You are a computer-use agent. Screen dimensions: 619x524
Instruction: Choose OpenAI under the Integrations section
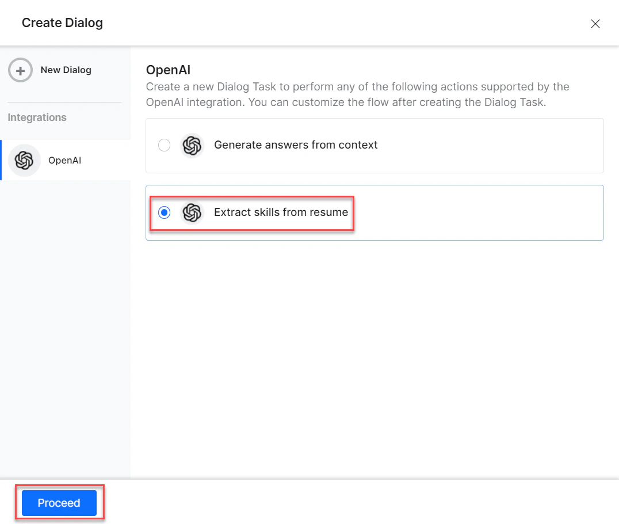(x=64, y=160)
